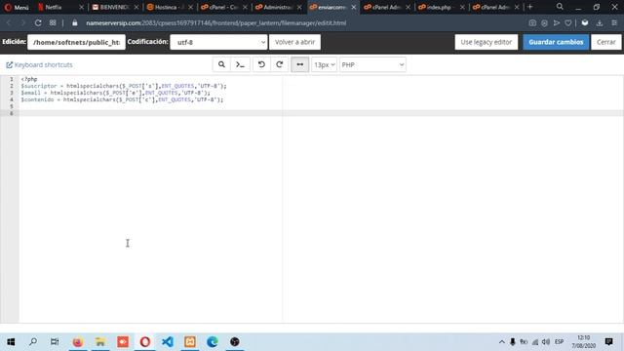Open the extensions cube icon
624x351 pixels.
[585, 23]
